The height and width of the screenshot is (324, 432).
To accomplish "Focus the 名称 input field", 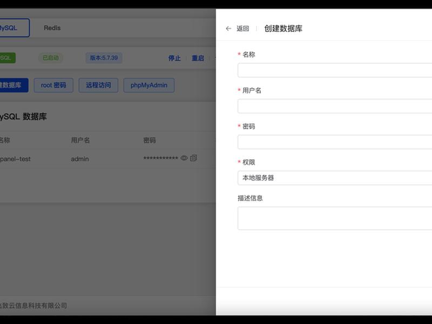I will point(335,70).
